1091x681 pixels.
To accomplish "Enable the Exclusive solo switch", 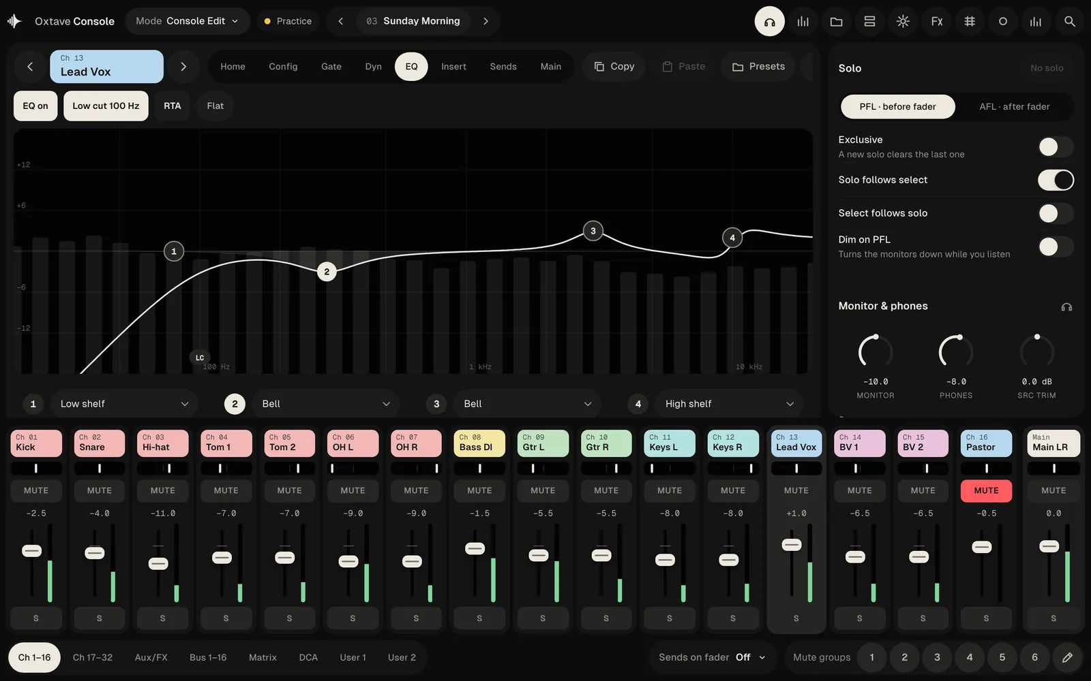I will [1056, 146].
